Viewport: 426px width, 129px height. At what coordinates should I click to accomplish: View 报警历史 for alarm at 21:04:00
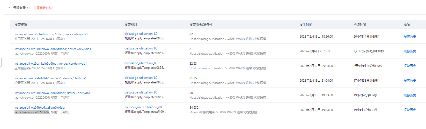tap(409, 81)
